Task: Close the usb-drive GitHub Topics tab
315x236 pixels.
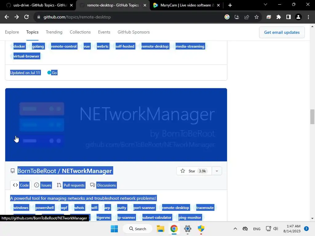Action: [71, 5]
